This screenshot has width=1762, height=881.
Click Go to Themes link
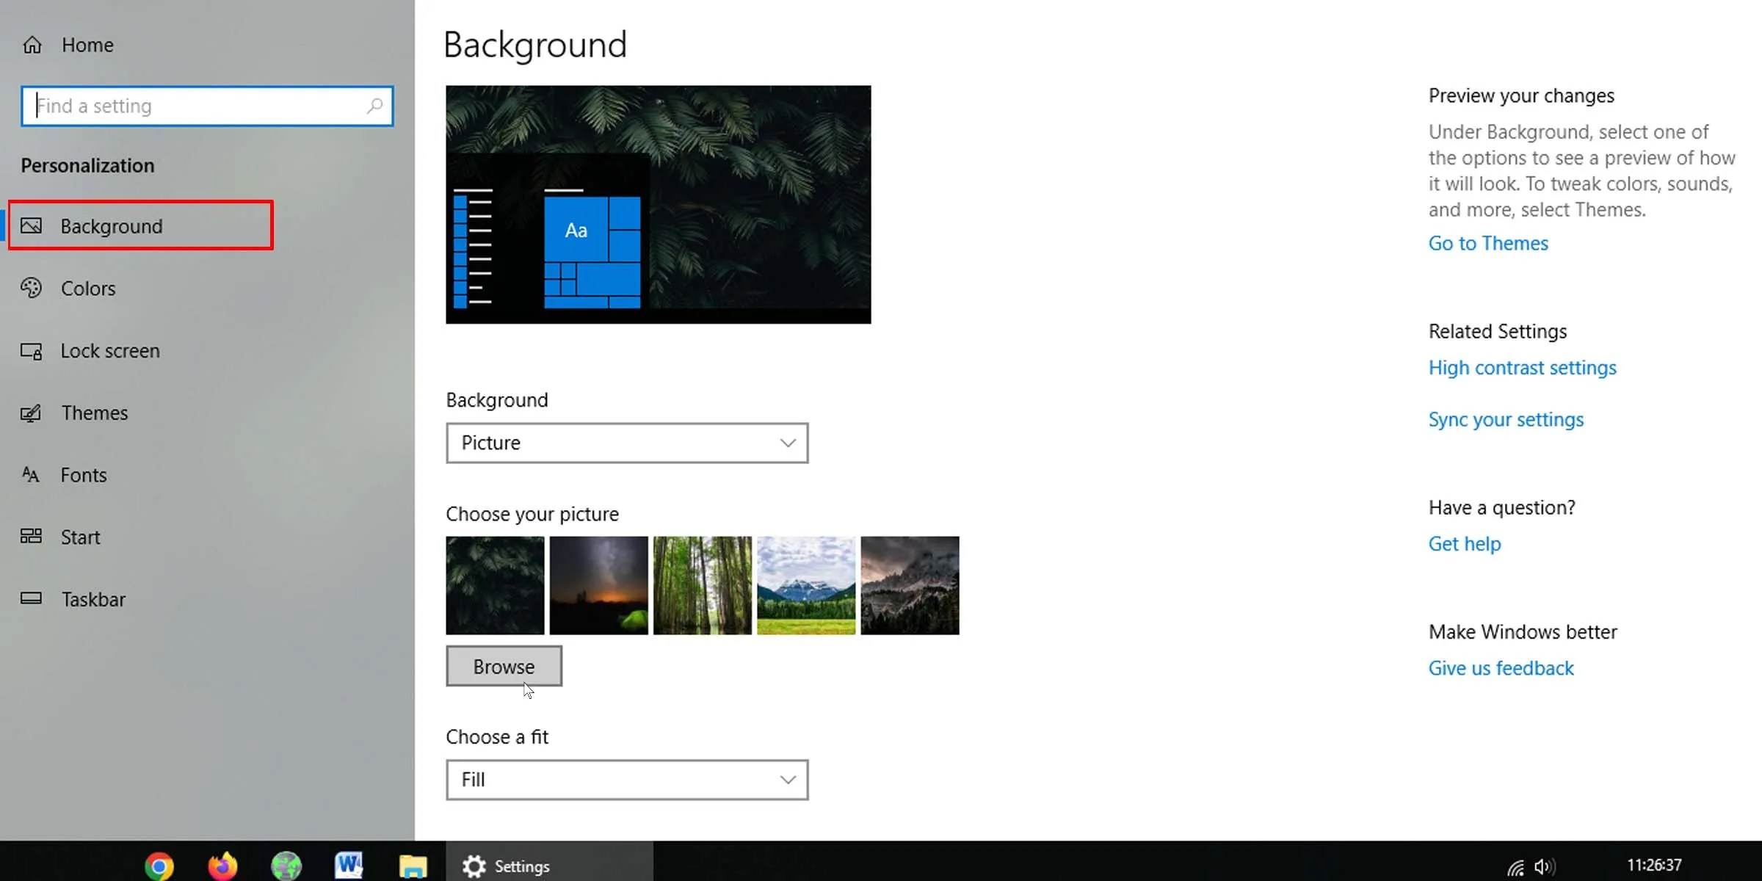coord(1487,242)
